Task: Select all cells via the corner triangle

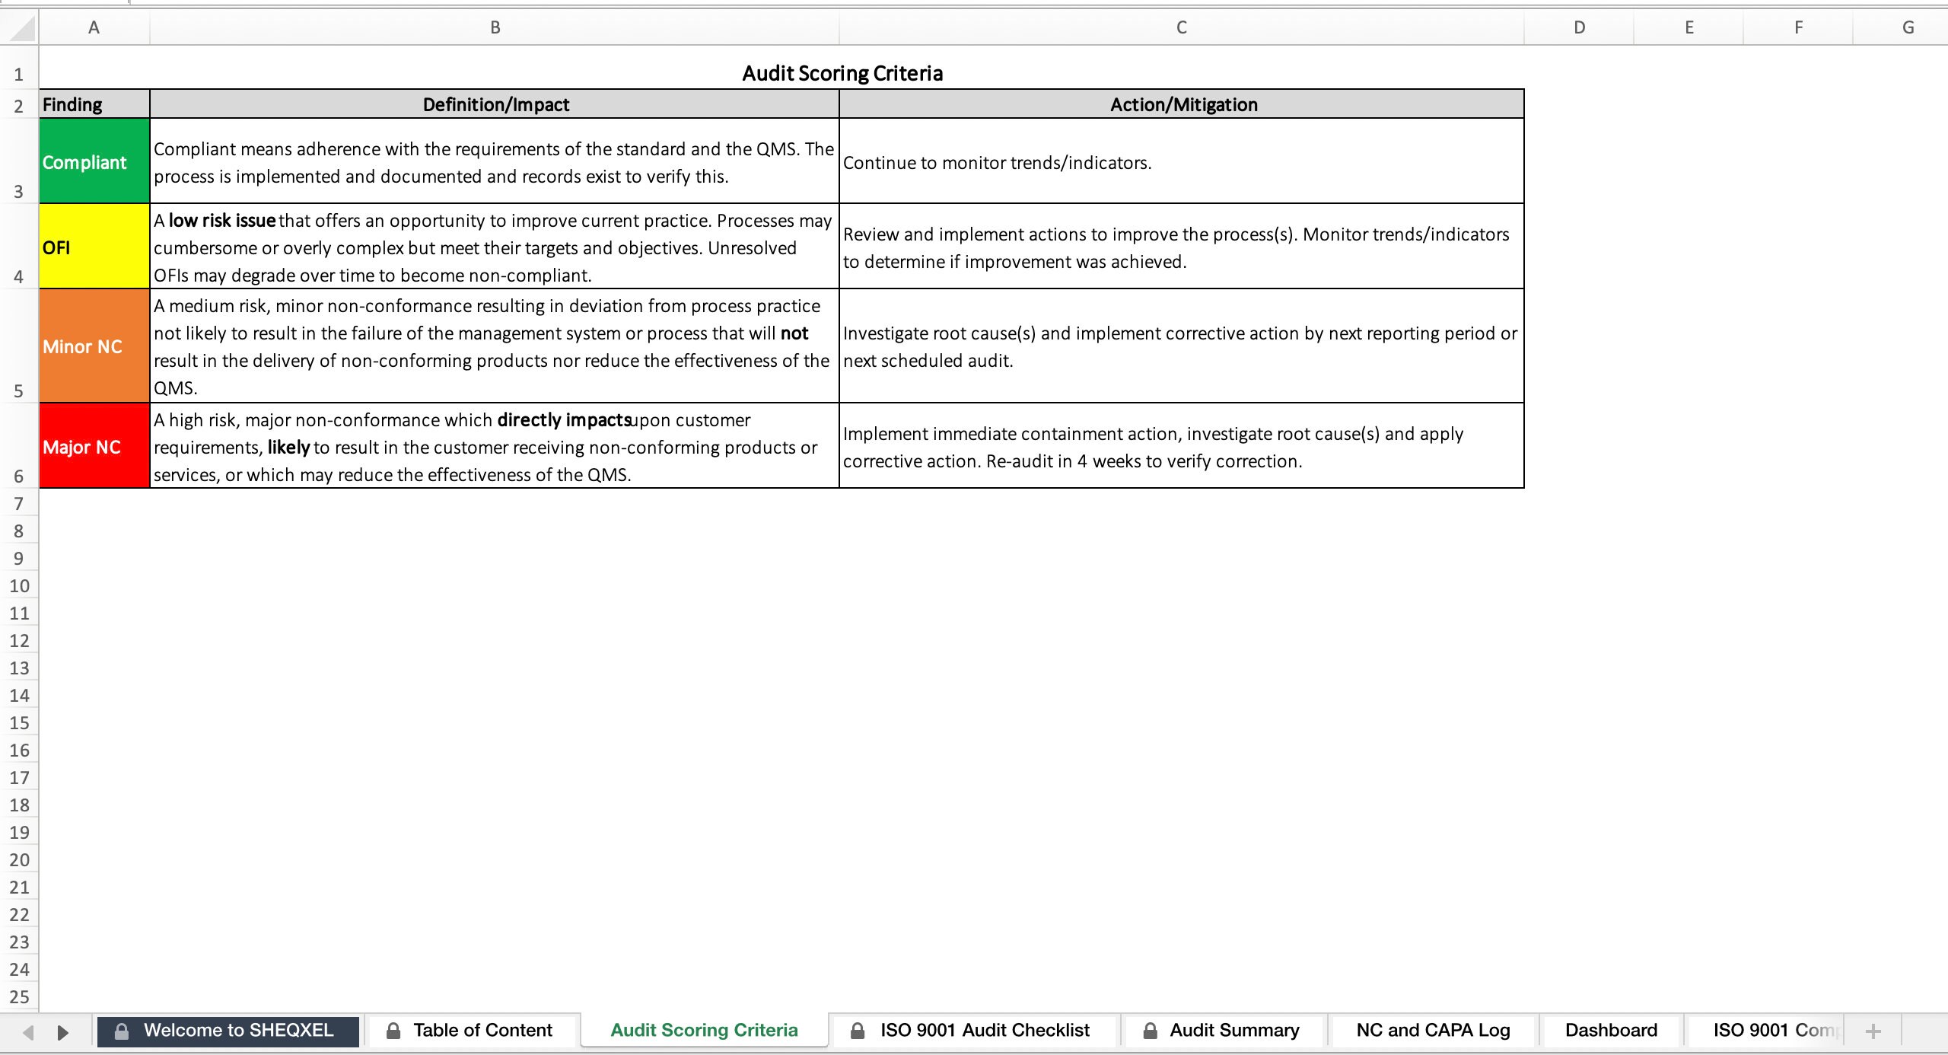Action: [x=19, y=27]
